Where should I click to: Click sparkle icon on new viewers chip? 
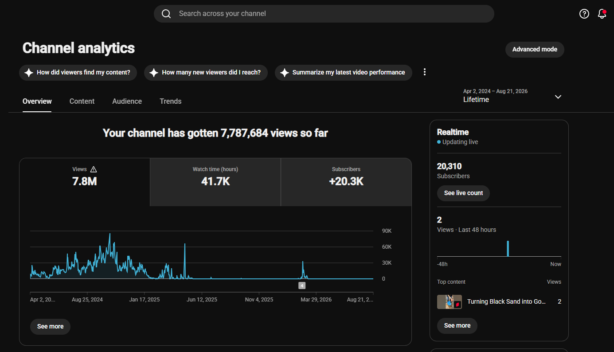(154, 73)
